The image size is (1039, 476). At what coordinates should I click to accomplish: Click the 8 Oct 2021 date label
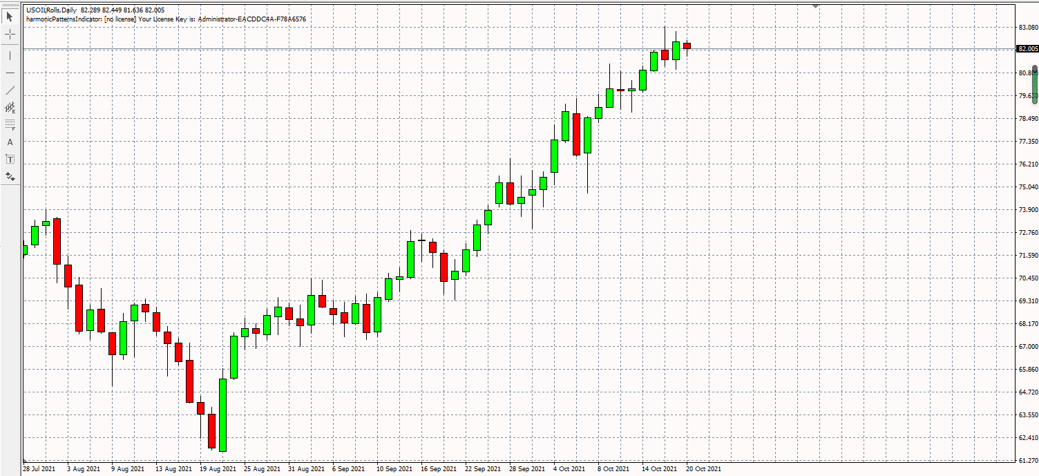point(614,468)
